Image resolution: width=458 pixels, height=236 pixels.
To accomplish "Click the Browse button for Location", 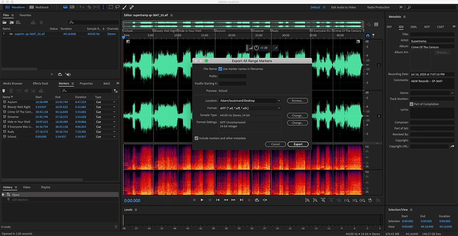I will 297,101.
